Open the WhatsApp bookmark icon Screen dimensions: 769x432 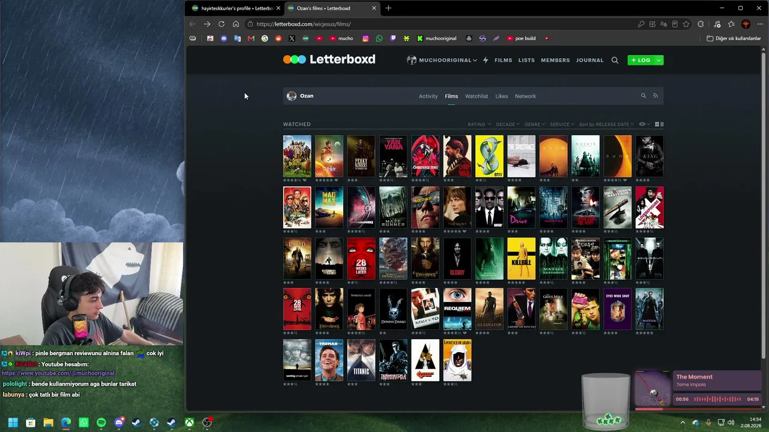point(379,38)
